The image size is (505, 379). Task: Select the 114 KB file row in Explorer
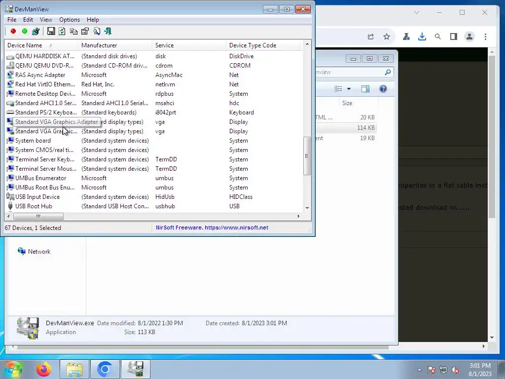(345, 128)
